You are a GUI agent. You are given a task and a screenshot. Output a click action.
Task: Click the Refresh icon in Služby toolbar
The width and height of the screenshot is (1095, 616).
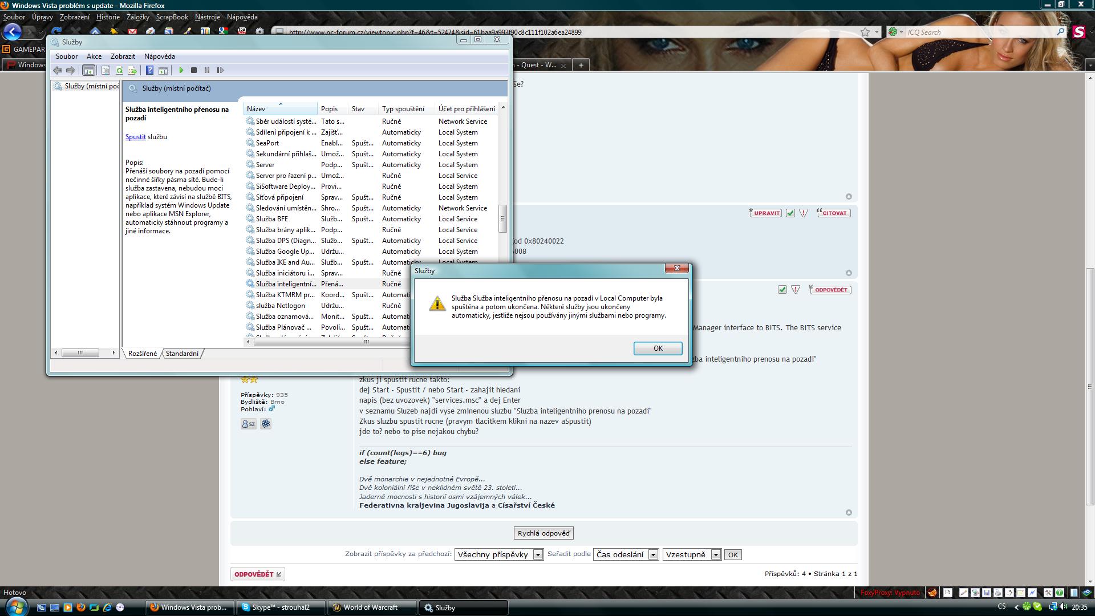(x=119, y=70)
